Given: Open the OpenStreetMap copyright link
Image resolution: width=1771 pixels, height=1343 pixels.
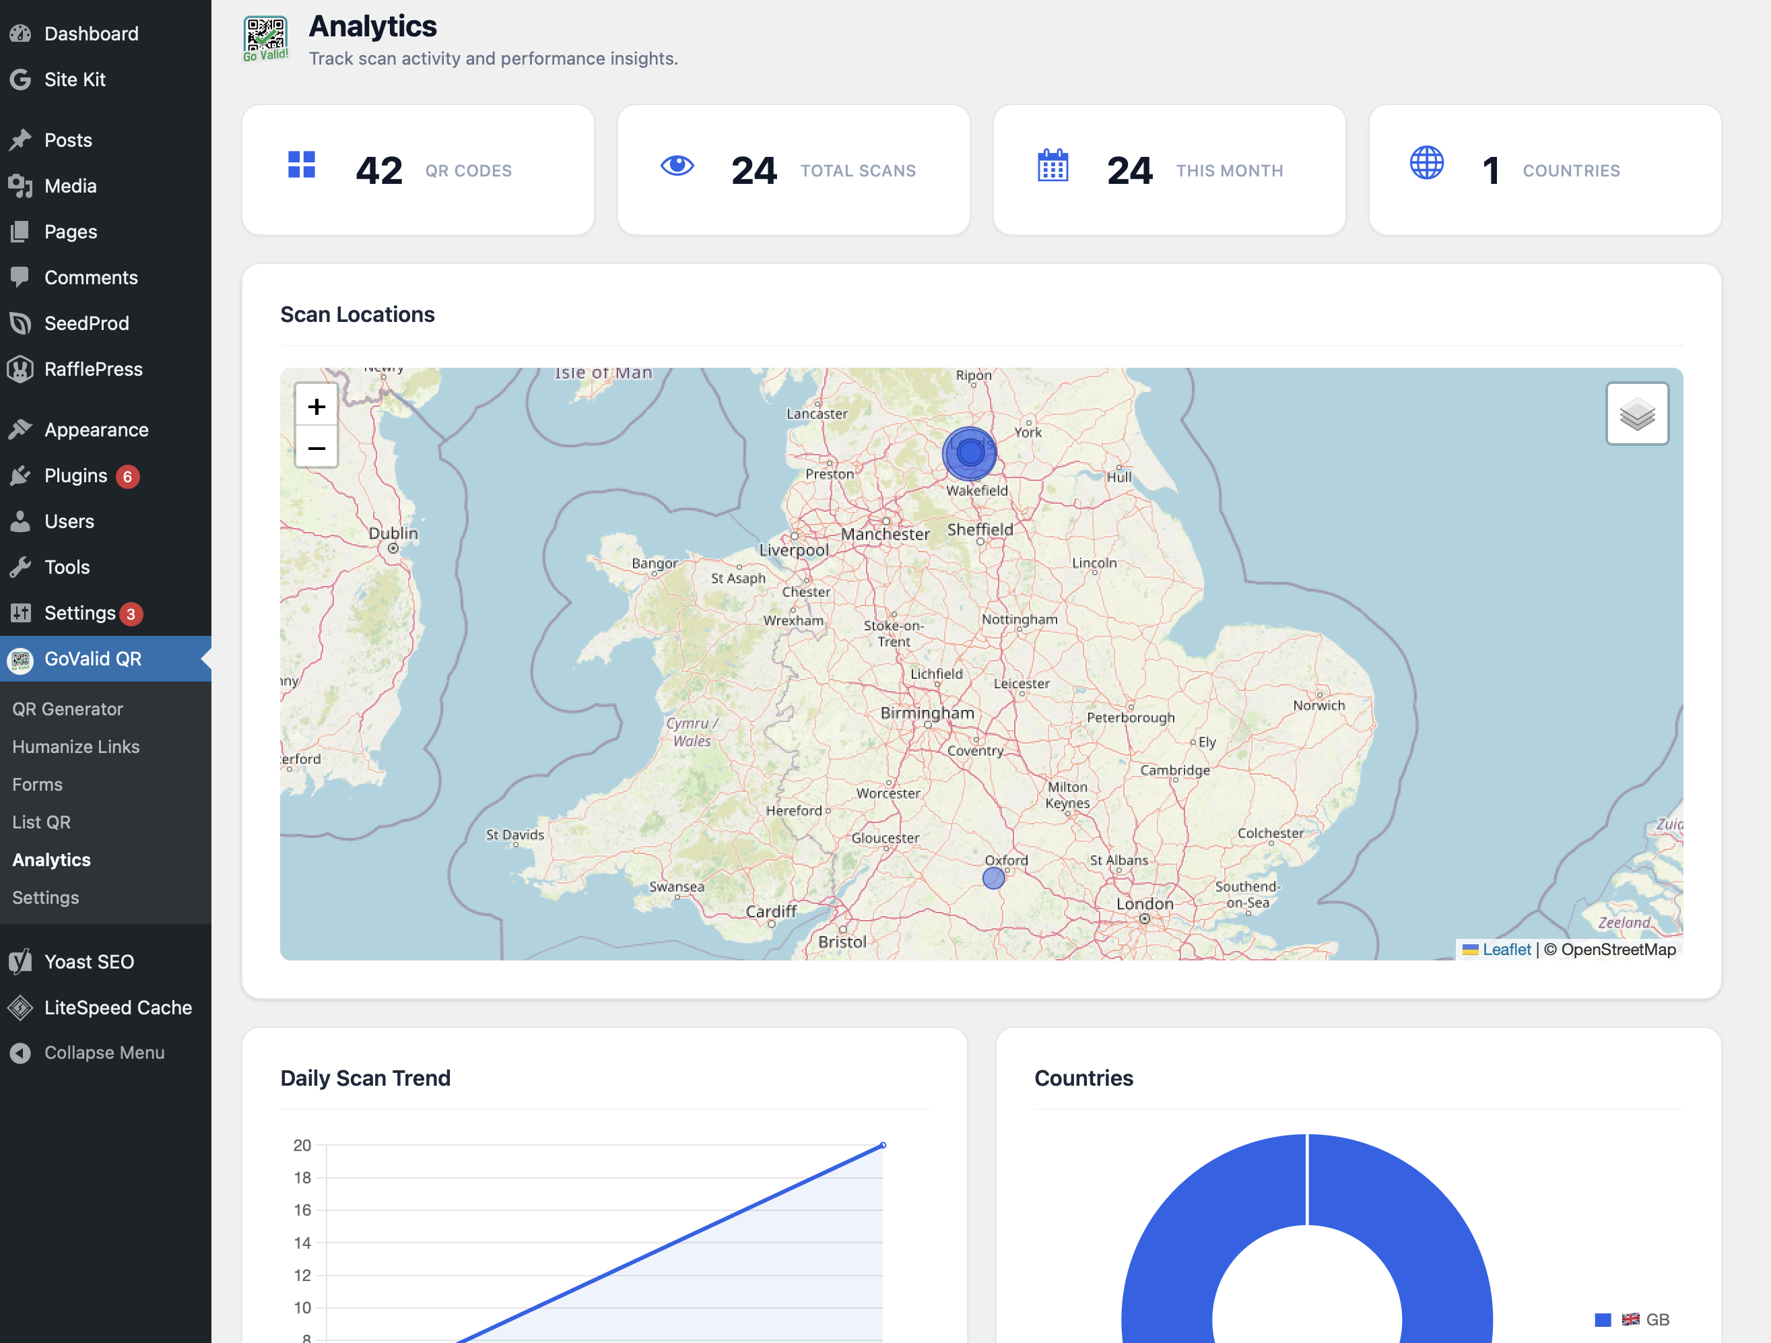Looking at the screenshot, I should [1618, 950].
